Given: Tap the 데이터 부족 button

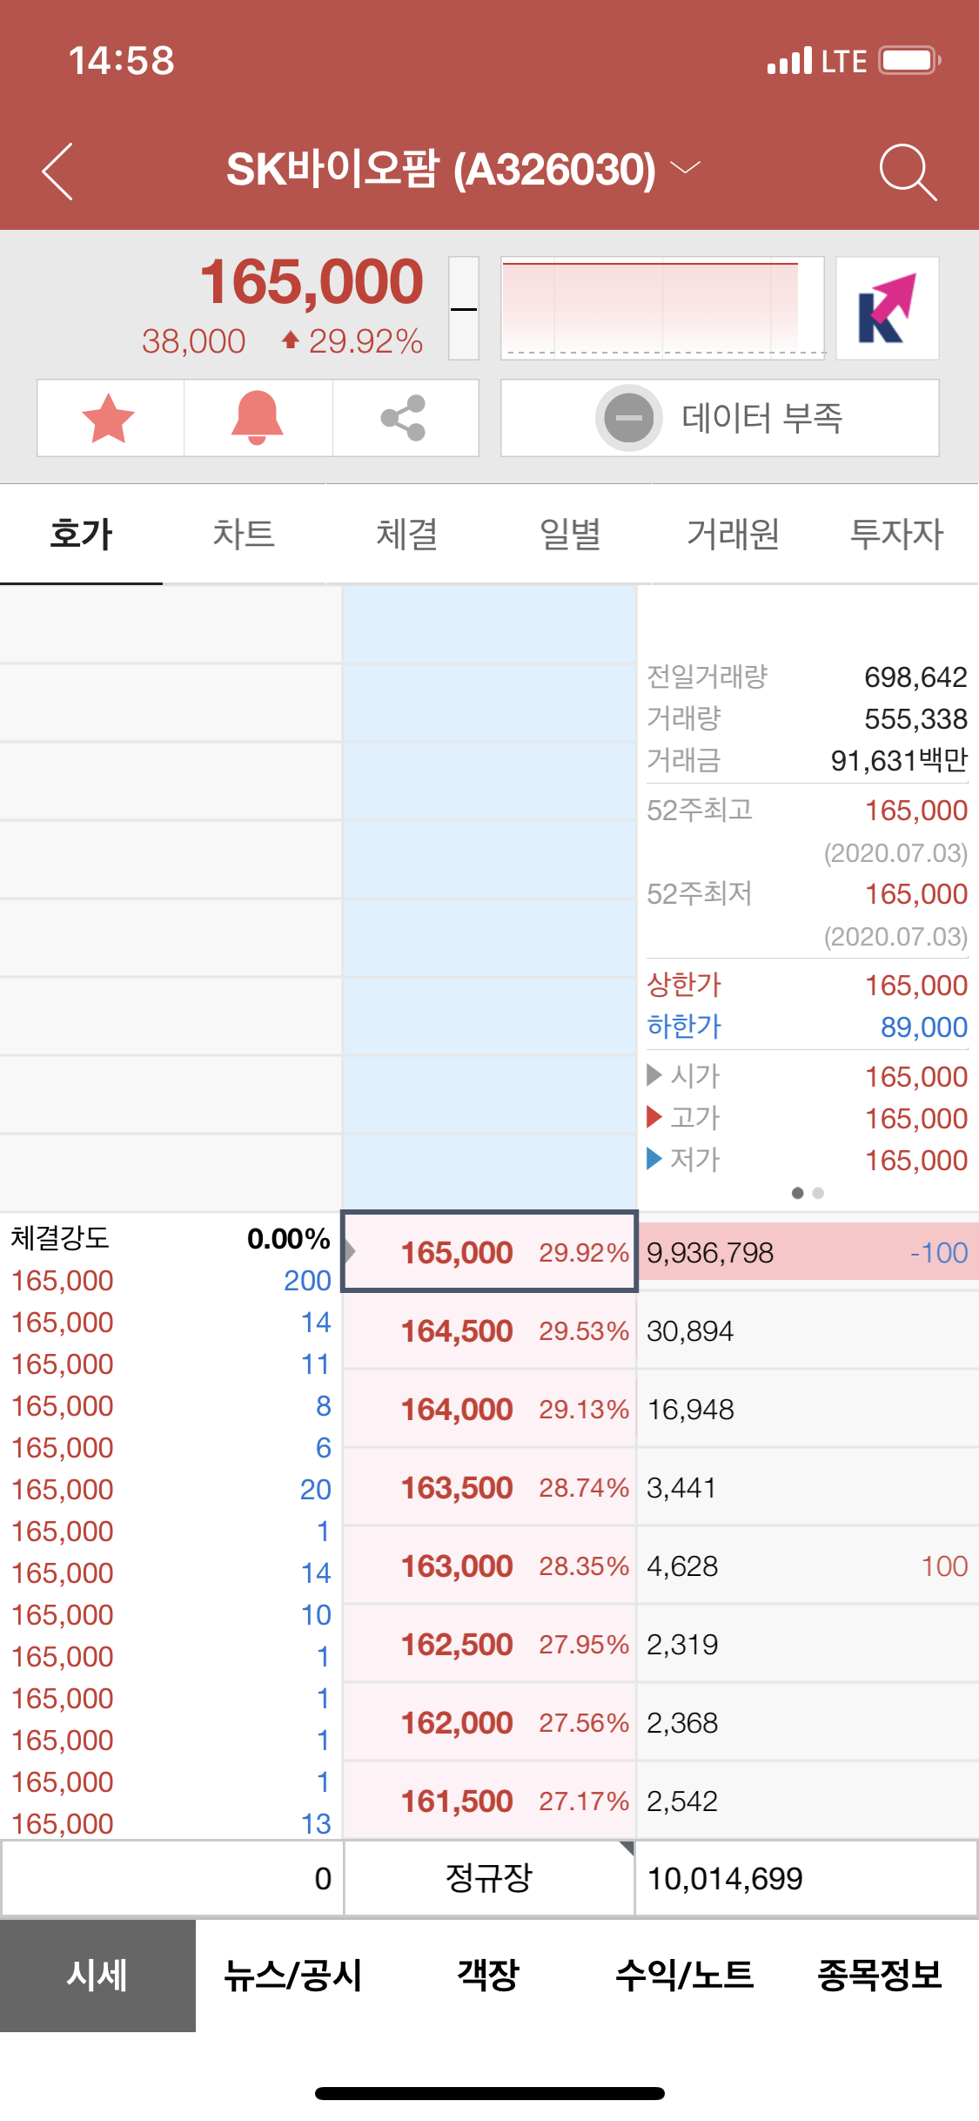Looking at the screenshot, I should [720, 418].
